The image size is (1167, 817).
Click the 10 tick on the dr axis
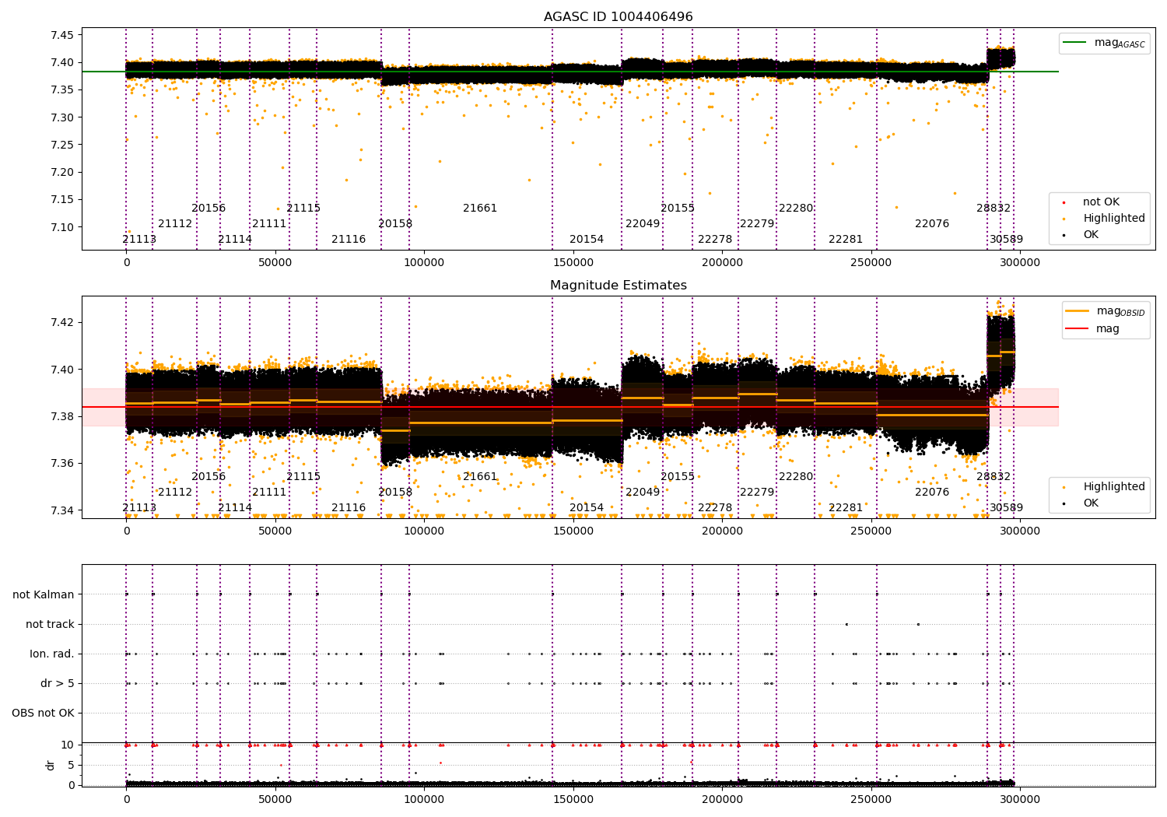coord(68,745)
